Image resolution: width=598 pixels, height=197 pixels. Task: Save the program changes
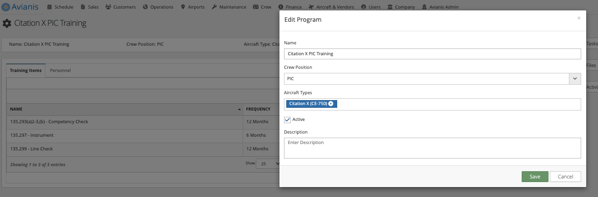535,177
